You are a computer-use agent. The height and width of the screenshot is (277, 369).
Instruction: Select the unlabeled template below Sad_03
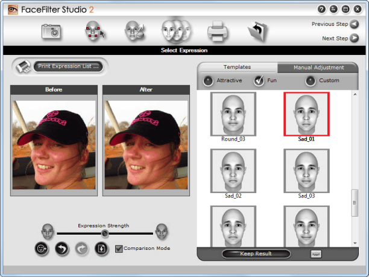306,226
